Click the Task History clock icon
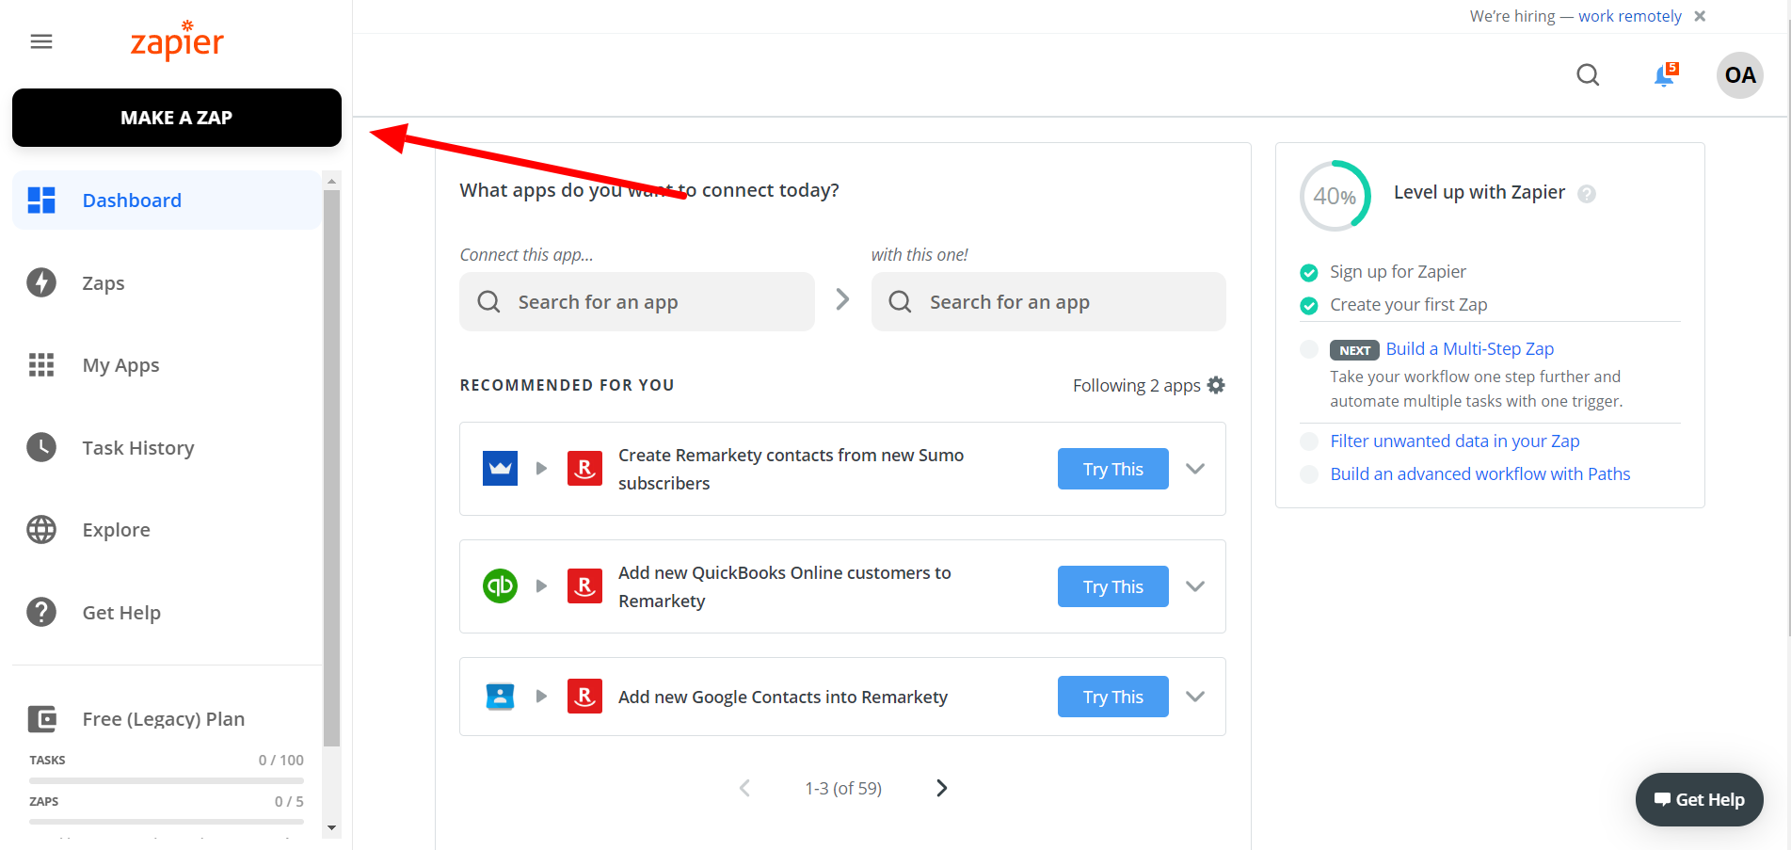 pos(41,447)
